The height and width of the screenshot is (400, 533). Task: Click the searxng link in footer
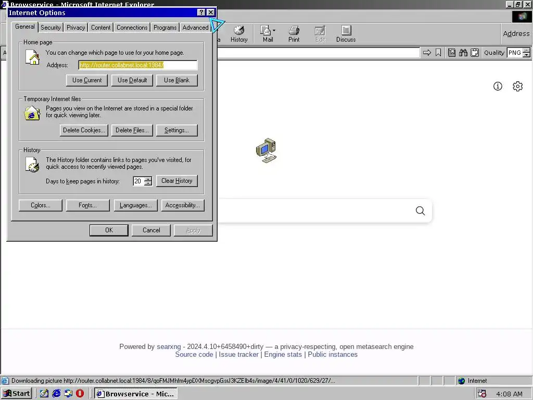click(169, 346)
